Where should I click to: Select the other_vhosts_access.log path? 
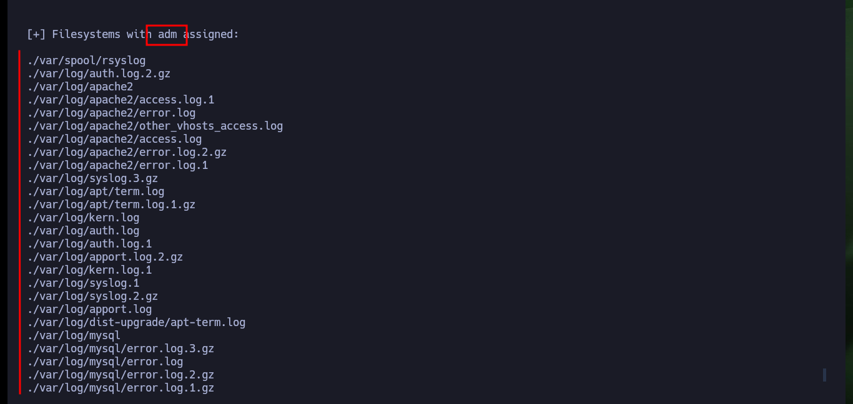click(155, 127)
